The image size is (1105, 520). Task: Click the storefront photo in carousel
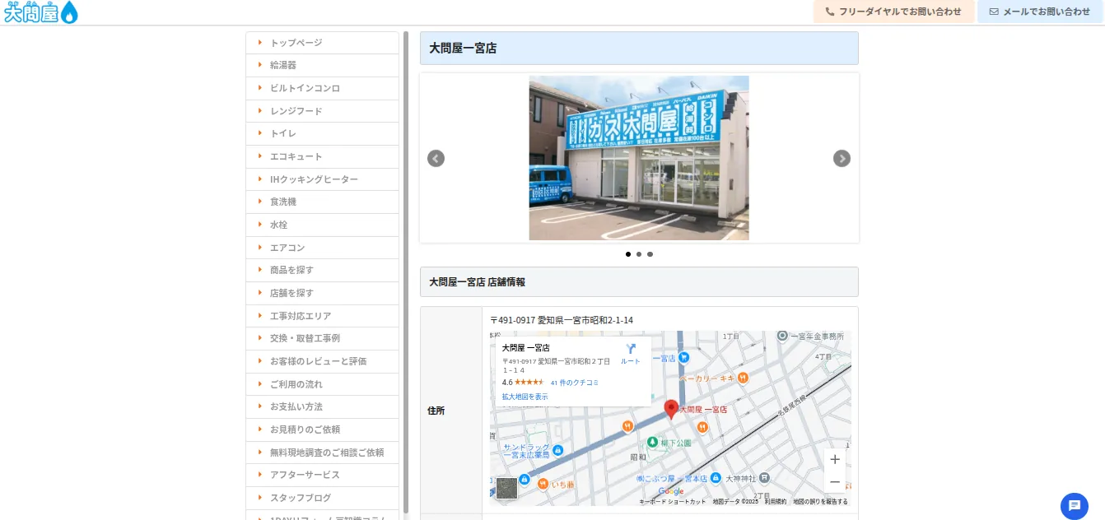[639, 158]
